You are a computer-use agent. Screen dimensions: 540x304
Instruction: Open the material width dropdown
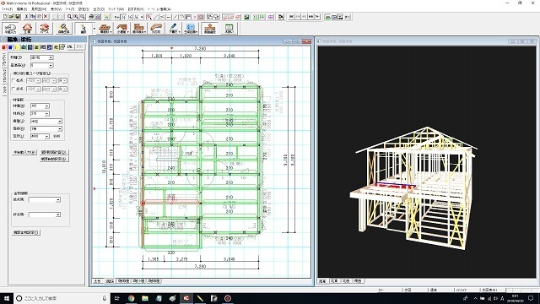click(40, 106)
